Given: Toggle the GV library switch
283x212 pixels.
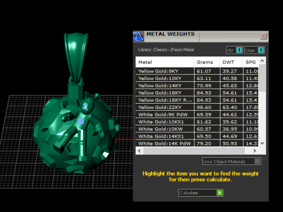Looking at the screenshot, I should pos(235,50).
